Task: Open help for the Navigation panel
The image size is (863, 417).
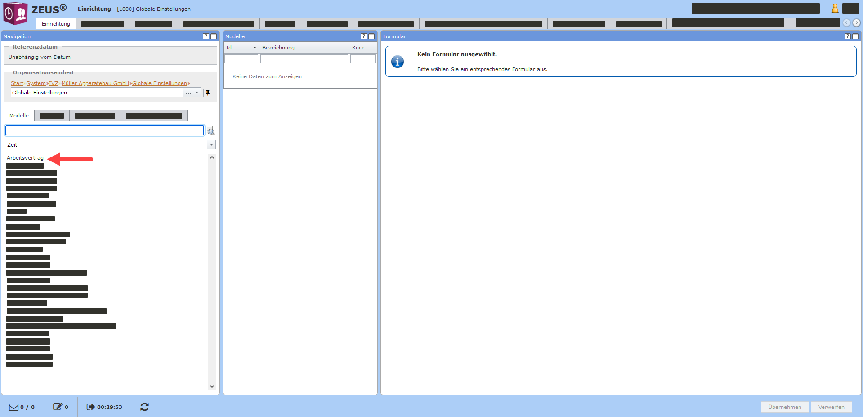Action: coord(206,36)
